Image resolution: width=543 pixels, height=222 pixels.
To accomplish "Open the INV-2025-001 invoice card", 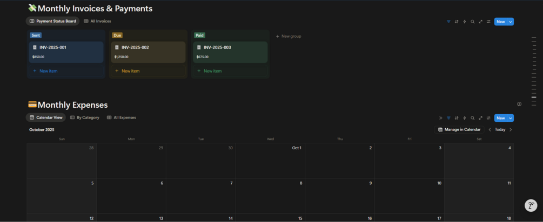I will (66, 52).
